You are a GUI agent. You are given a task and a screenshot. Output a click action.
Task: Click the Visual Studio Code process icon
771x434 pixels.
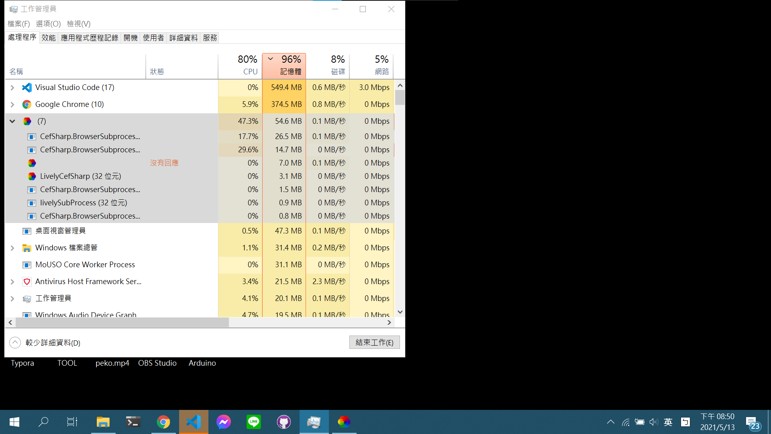[27, 87]
